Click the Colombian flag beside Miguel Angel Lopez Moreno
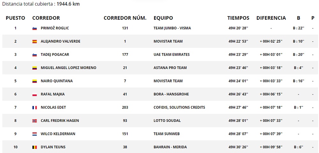This screenshot has width=319, height=153. (35, 68)
